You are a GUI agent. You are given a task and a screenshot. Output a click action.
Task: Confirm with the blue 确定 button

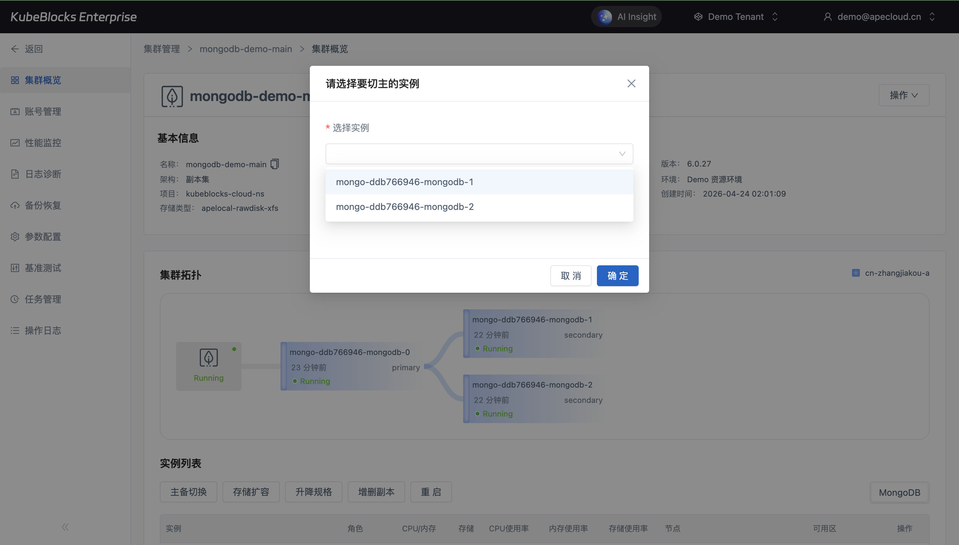click(x=617, y=276)
